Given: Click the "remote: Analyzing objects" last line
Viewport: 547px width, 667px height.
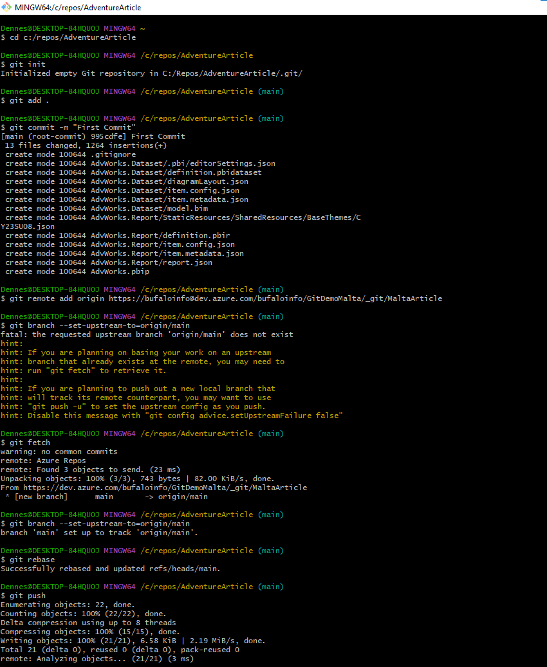Looking at the screenshot, I should click(x=97, y=659).
